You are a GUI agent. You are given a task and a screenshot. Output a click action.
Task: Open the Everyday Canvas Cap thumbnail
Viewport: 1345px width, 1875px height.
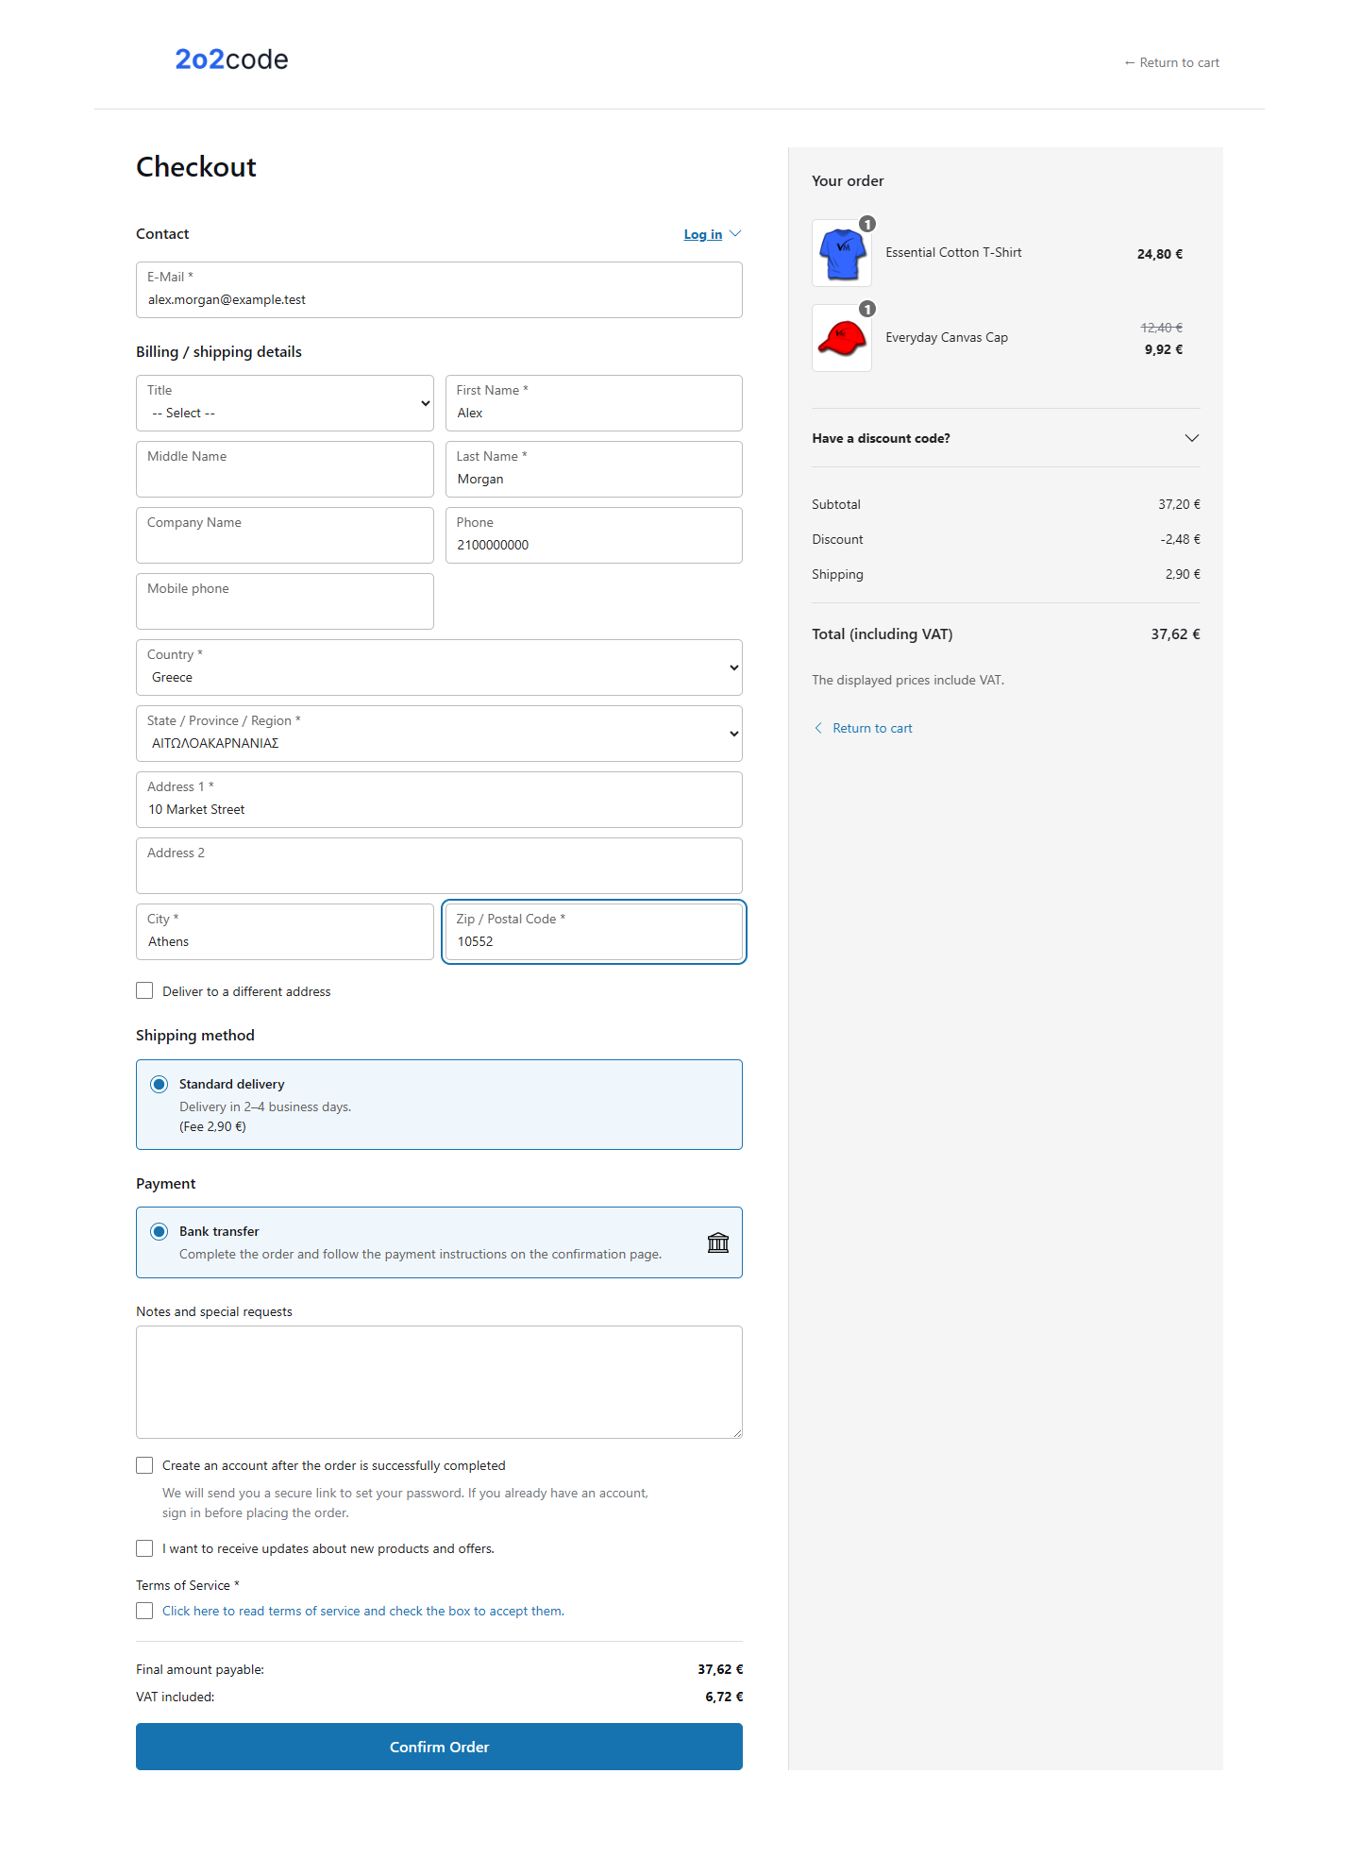point(842,338)
